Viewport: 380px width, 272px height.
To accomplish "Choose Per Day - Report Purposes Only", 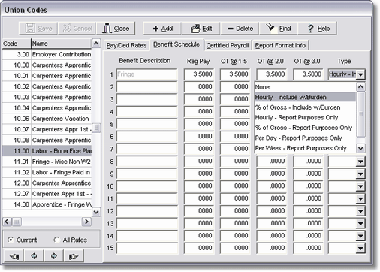I will click(305, 138).
